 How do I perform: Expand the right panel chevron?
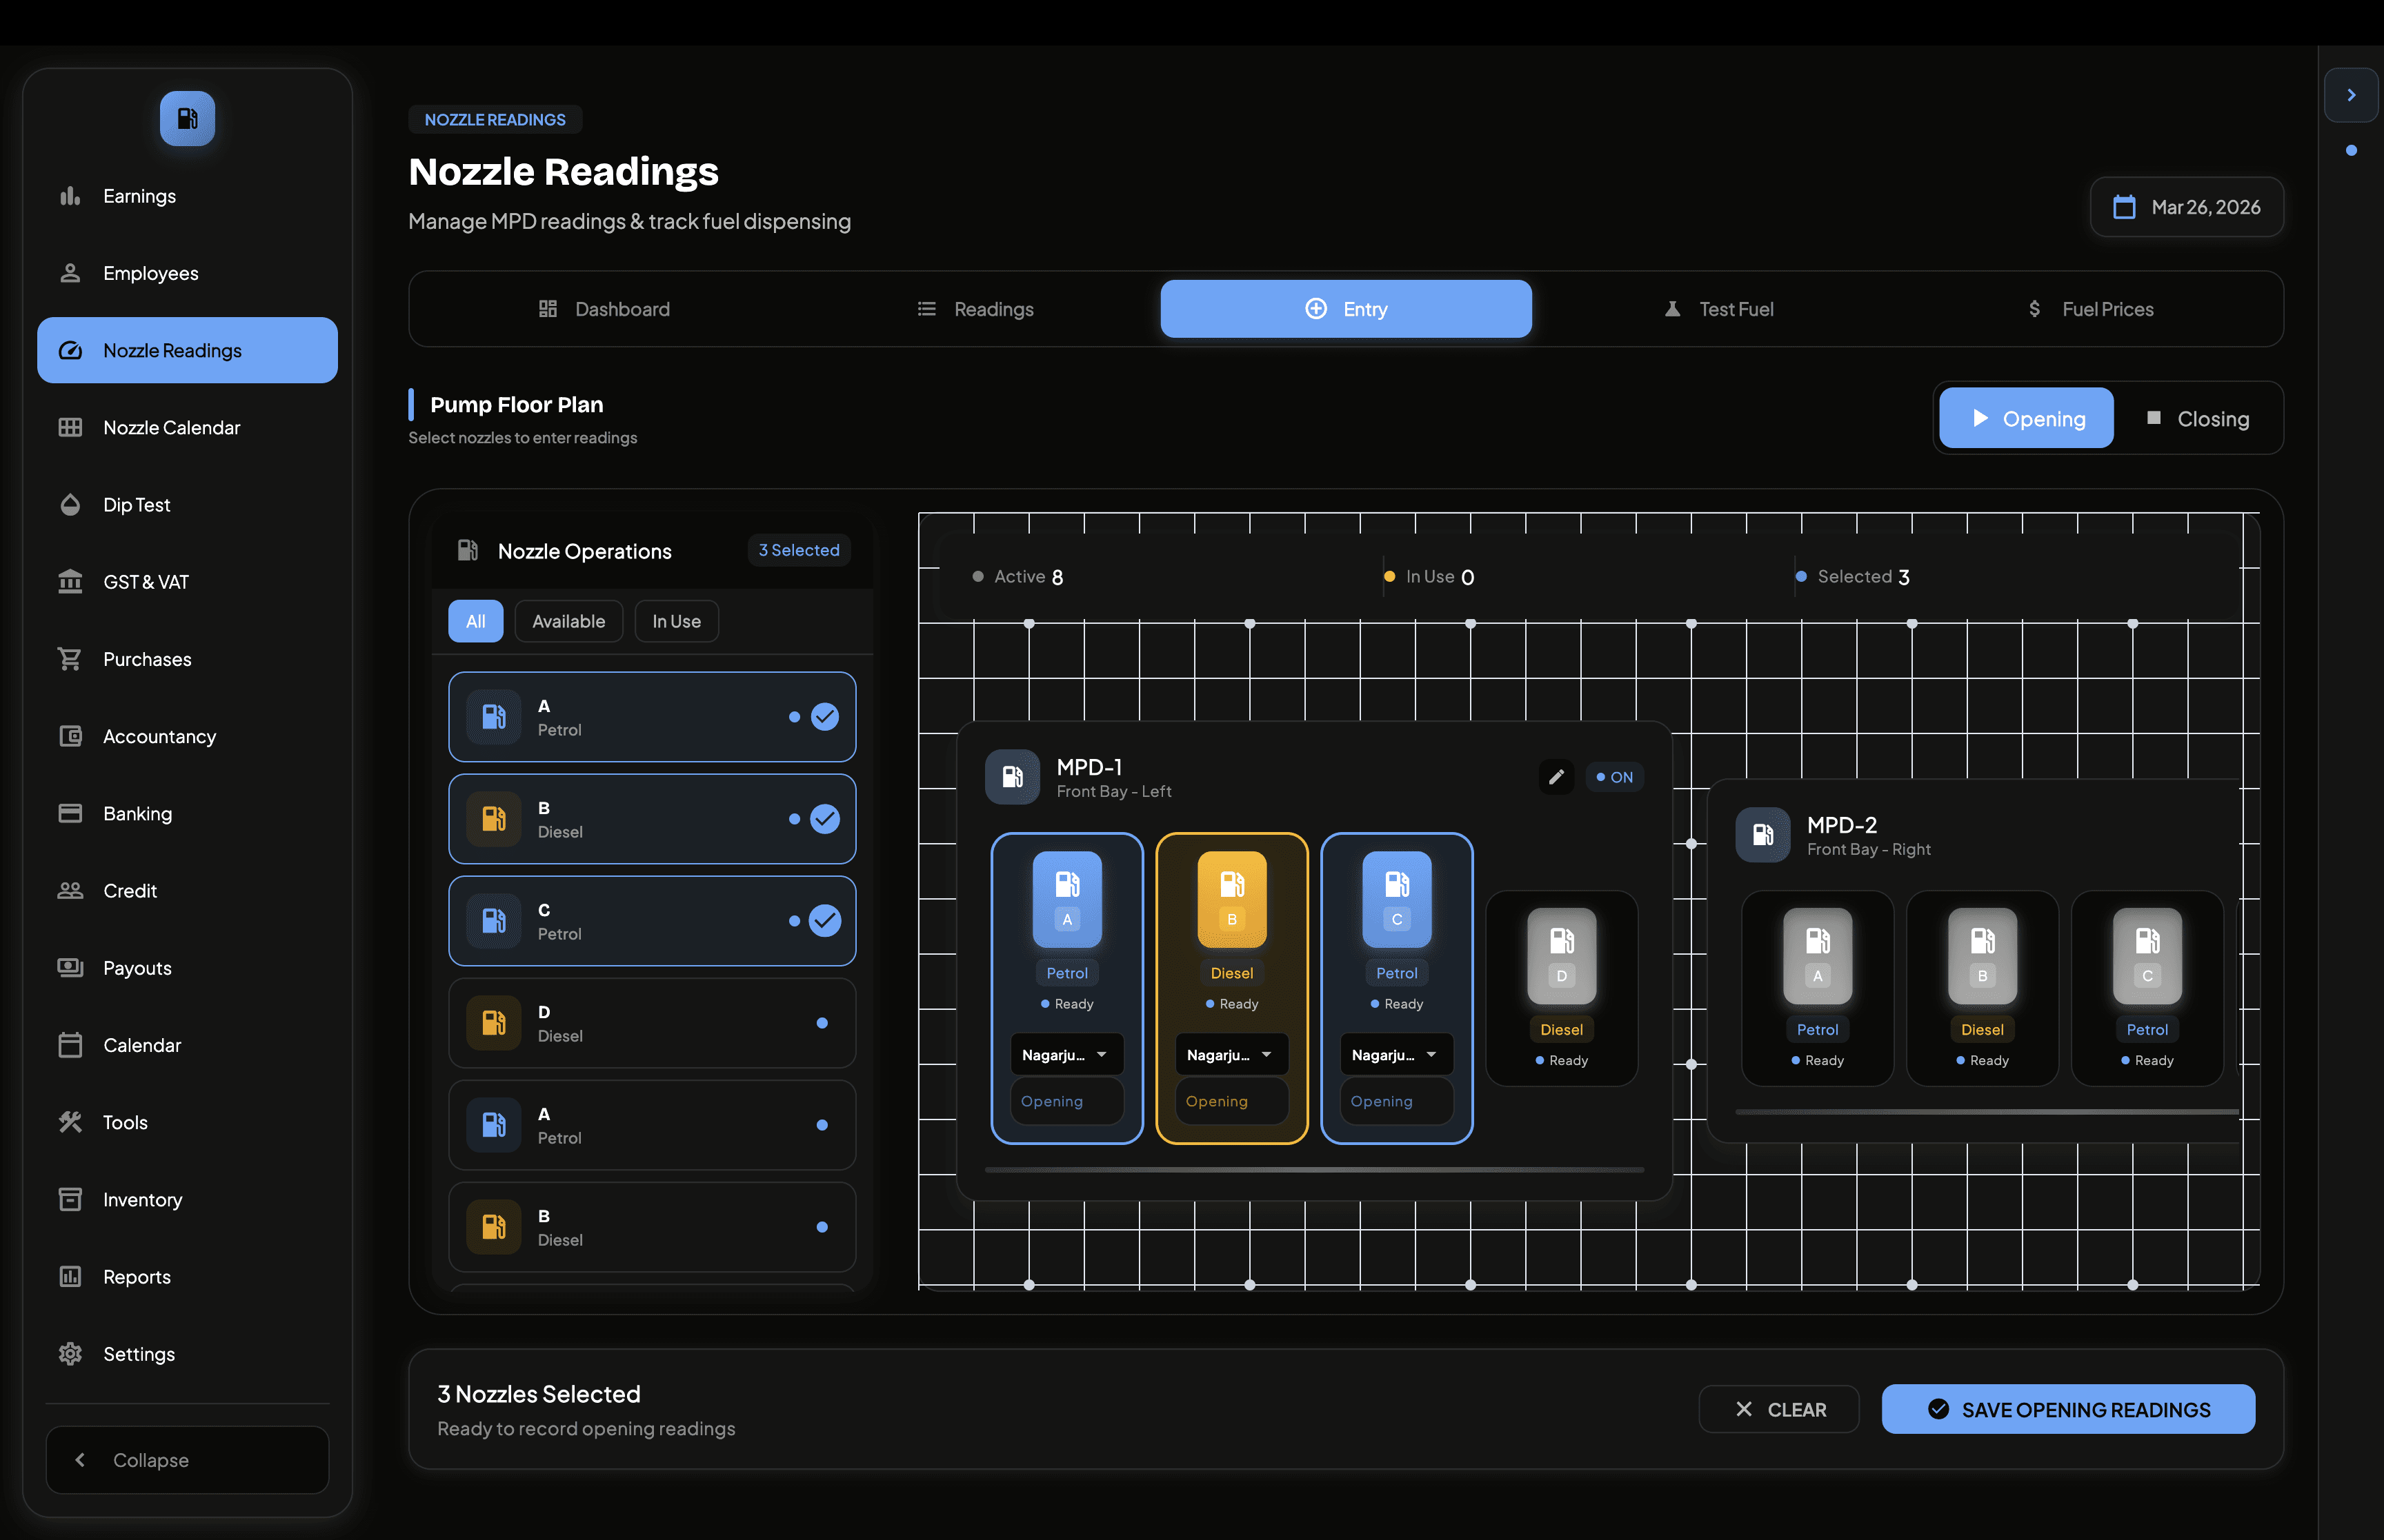pyautogui.click(x=2351, y=95)
